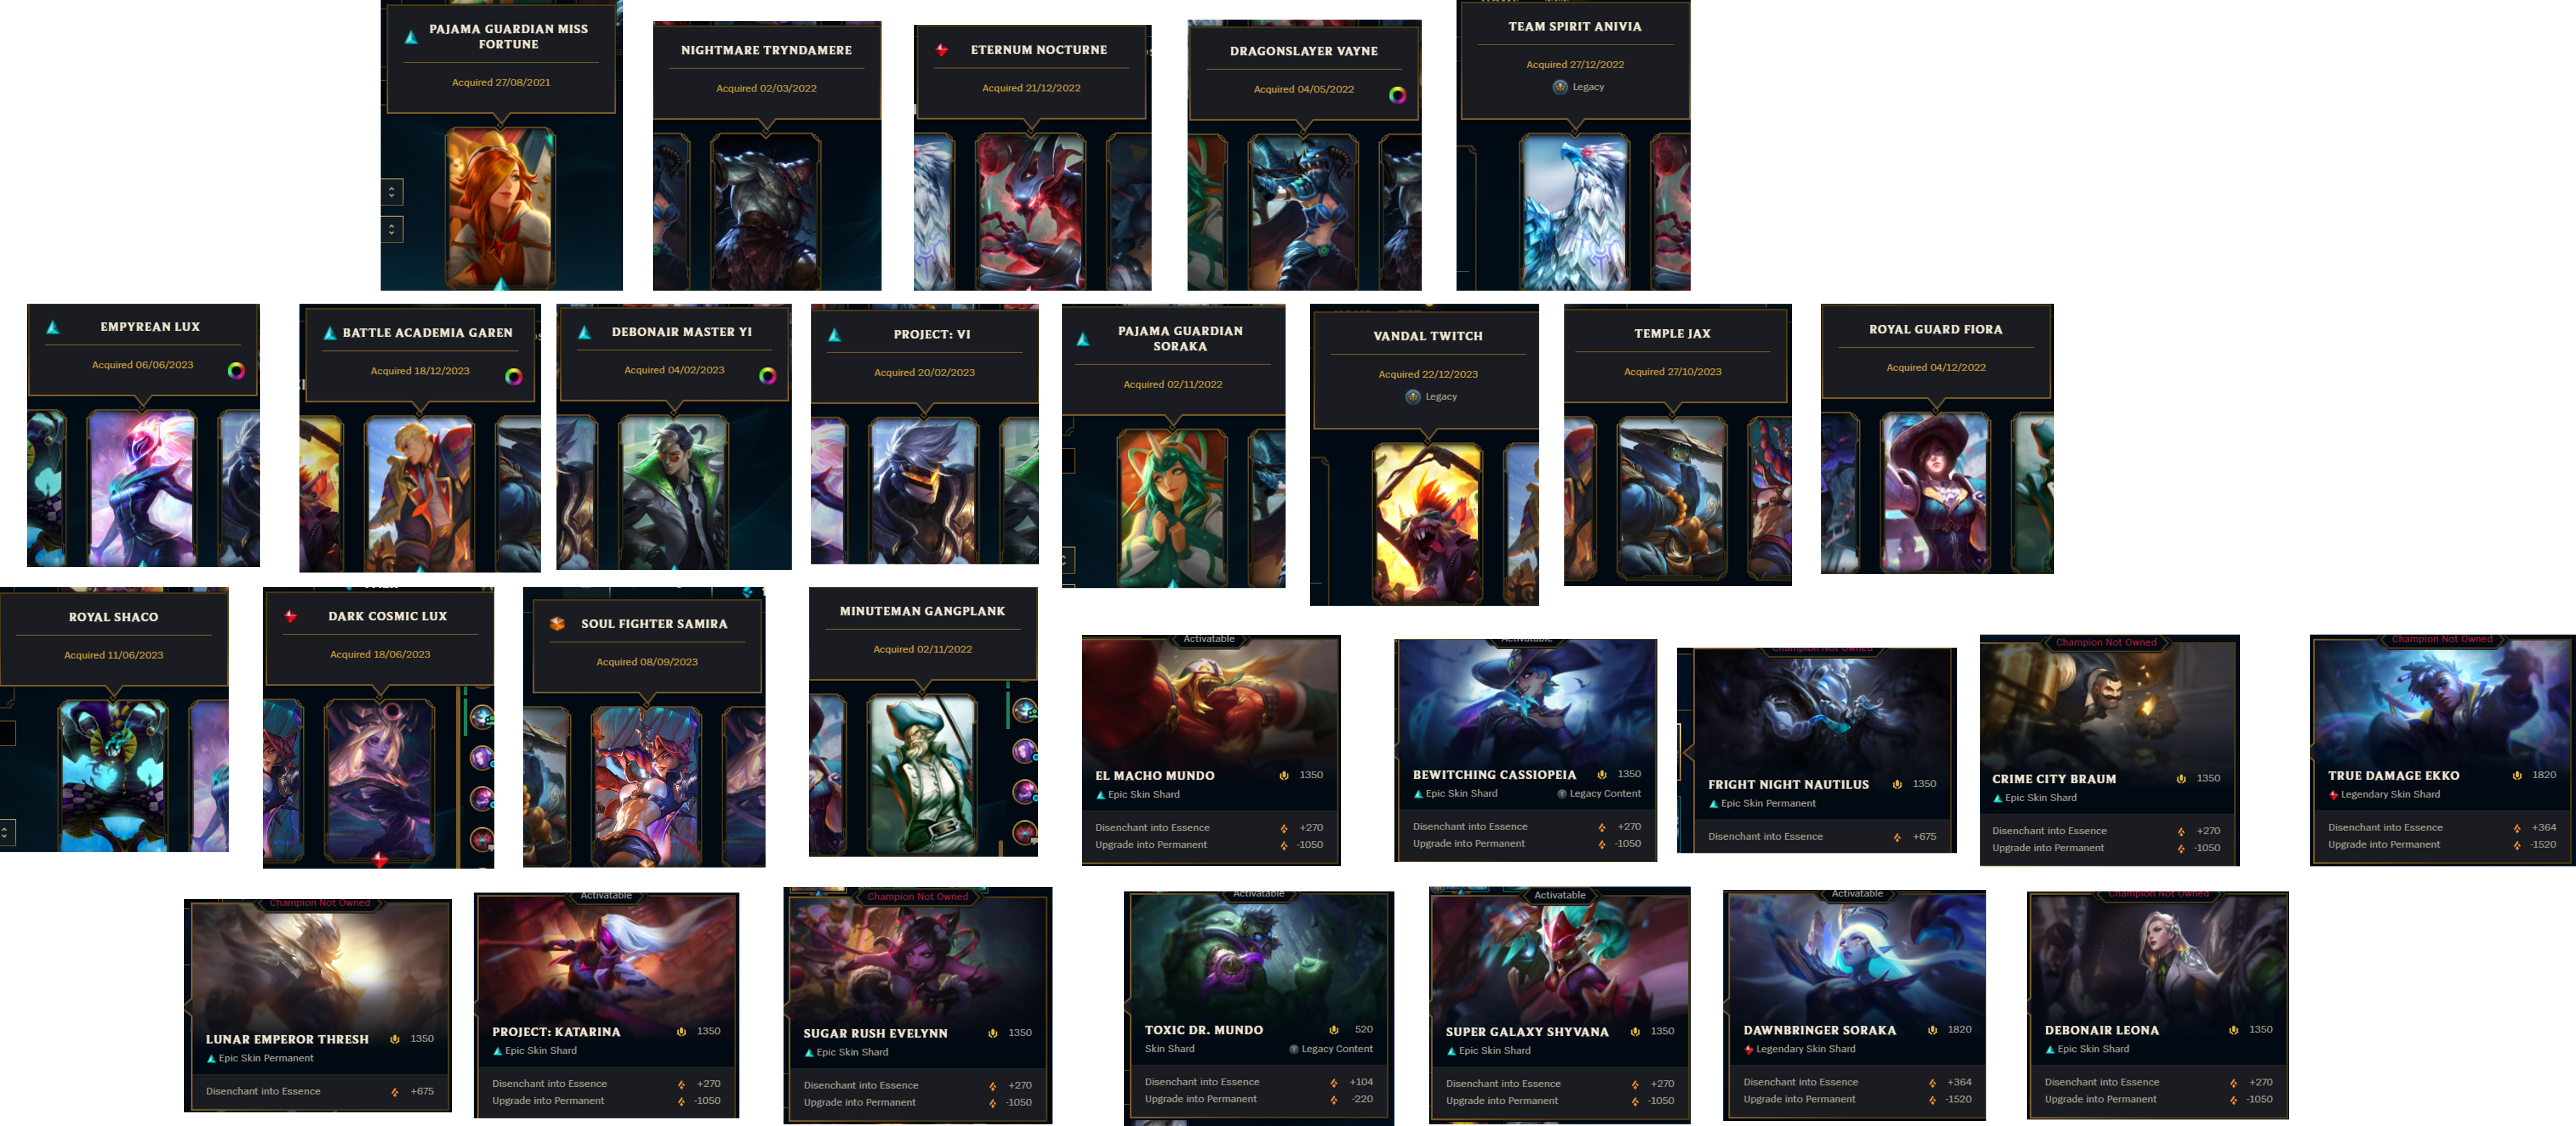Click the chroma color wheel on Dragonslayer Vayne
Viewport: 2576px width, 1126px height.
[x=1397, y=95]
